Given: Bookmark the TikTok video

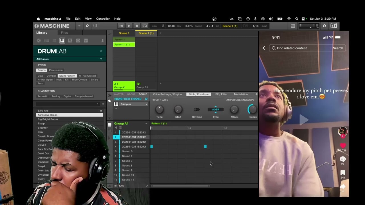Looking at the screenshot, I should (x=343, y=173).
